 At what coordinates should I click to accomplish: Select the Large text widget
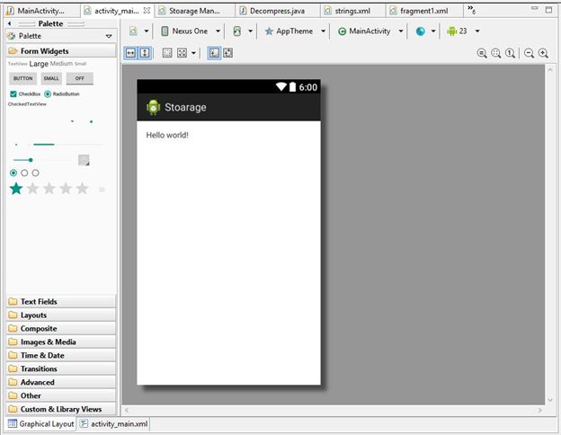(x=39, y=64)
